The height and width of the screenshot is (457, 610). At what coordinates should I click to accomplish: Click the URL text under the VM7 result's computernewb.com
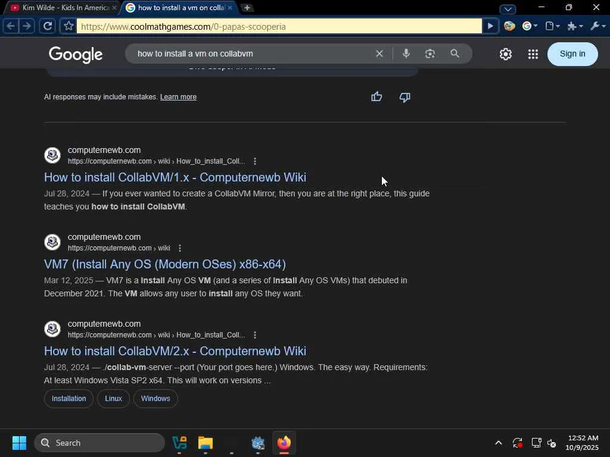pos(119,248)
